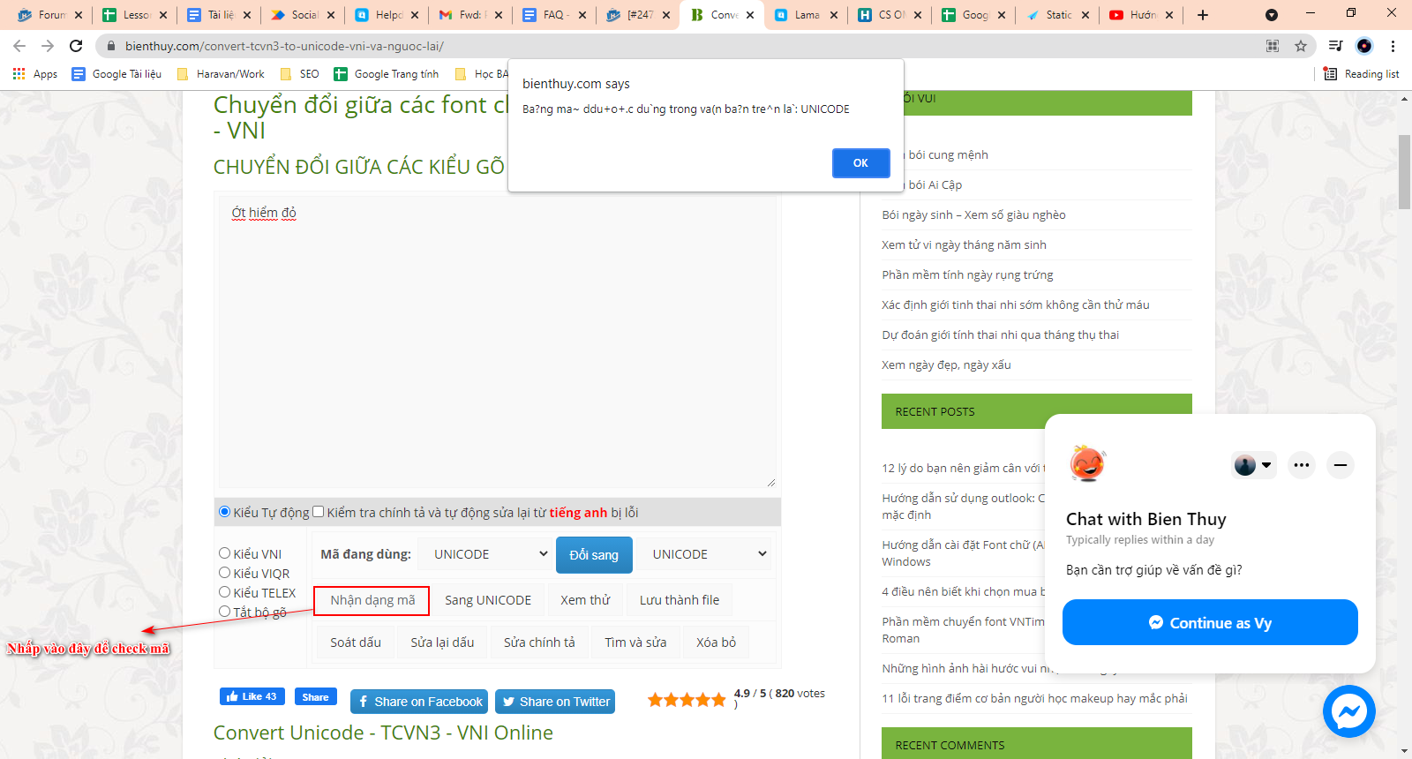Open the Google Tài liệu bookmark
Image resolution: width=1412 pixels, height=759 pixels.
pos(116,74)
